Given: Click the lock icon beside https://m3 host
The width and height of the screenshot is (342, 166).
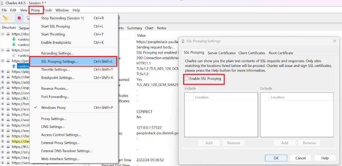Looking at the screenshot, I should (8, 125).
